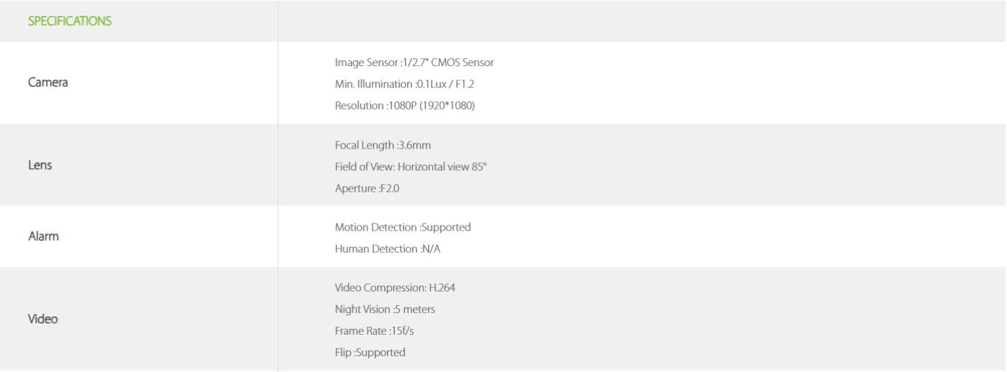Screen dimensions: 1007x372
Task: Click the Field of View line
Action: tap(406, 166)
